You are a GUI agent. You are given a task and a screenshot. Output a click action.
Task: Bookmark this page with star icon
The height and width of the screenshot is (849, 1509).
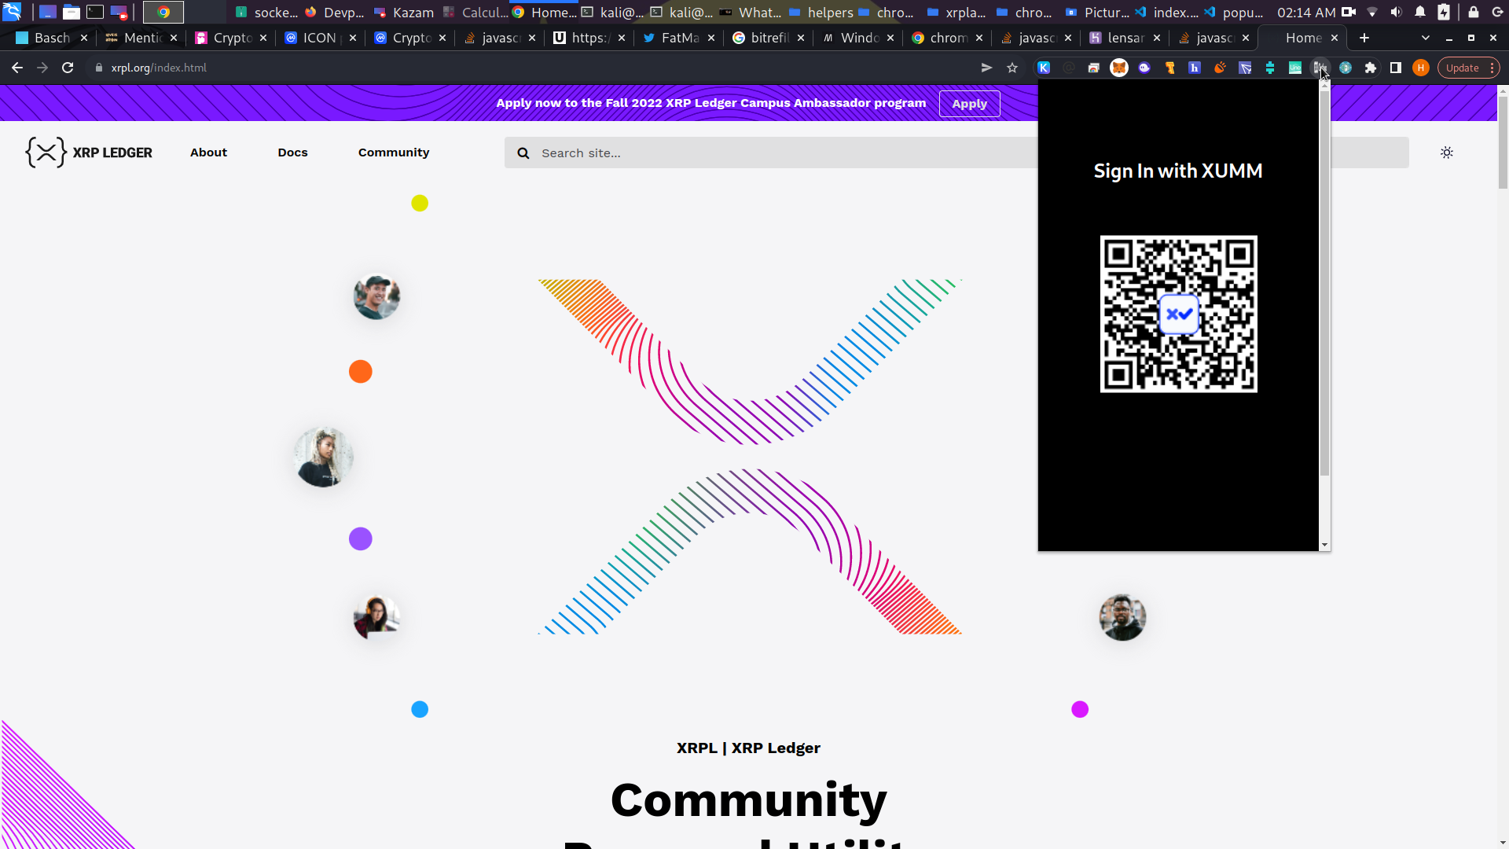[1012, 68]
